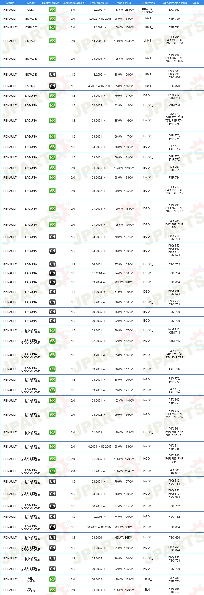Screen dimensions: 204x595
Task: Select engine codes F4R 886, F4R 887
Action: coord(174,472)
